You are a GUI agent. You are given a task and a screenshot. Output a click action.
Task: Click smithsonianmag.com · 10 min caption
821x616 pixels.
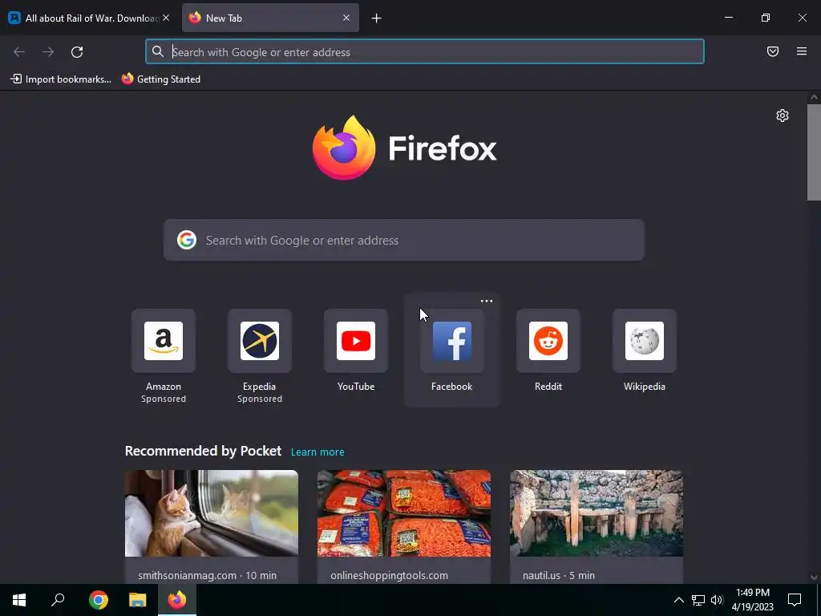pos(207,576)
